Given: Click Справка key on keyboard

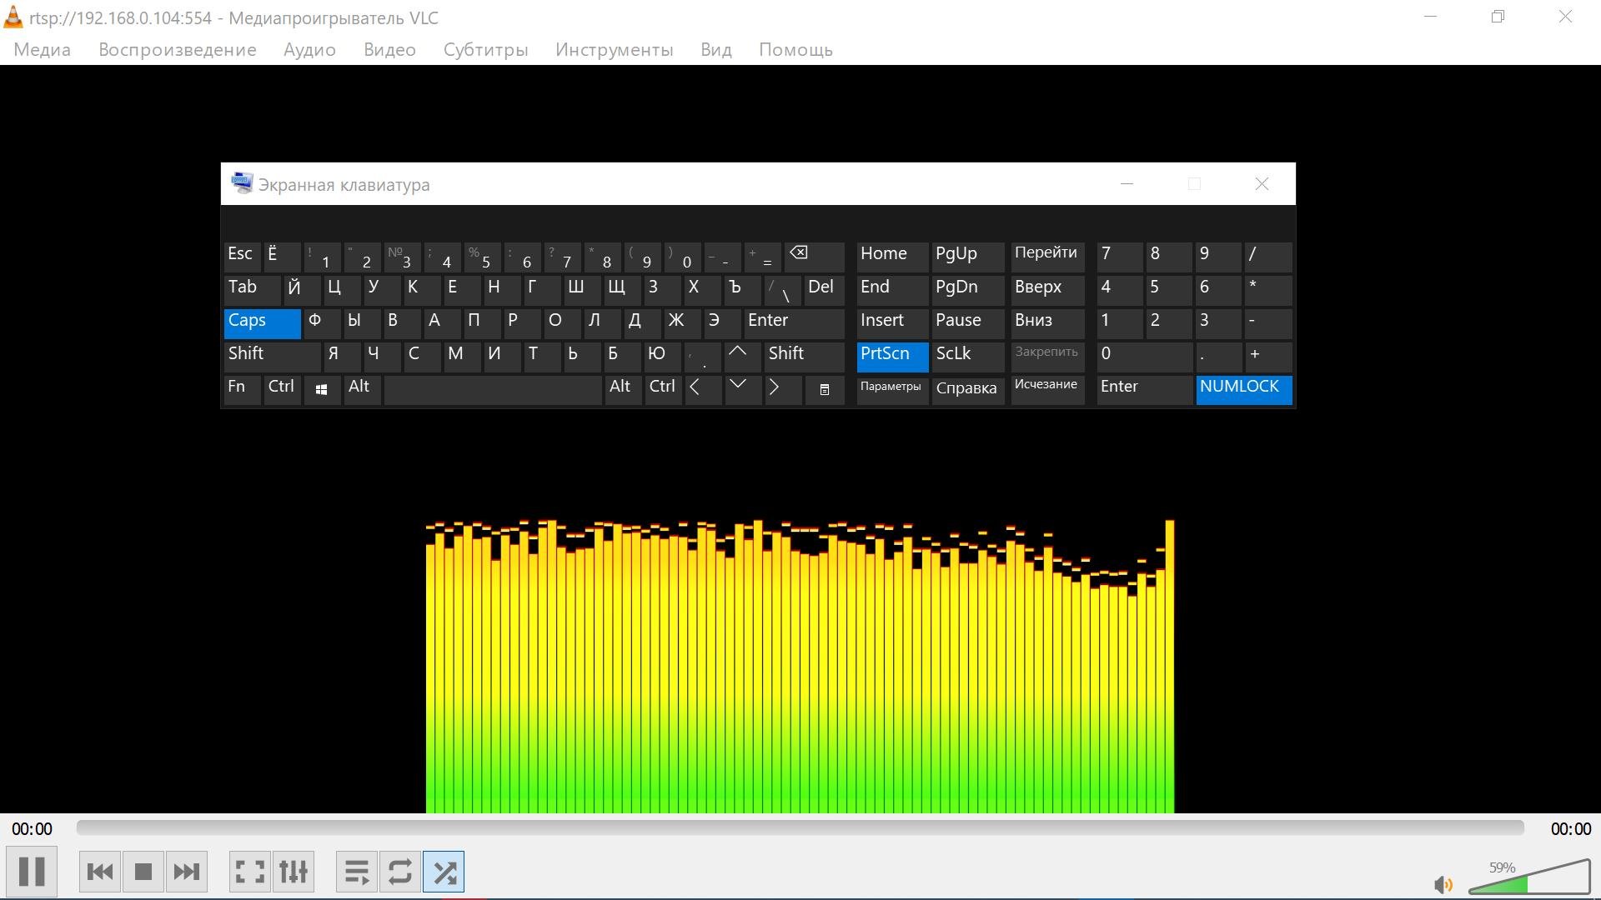Looking at the screenshot, I should [967, 389].
